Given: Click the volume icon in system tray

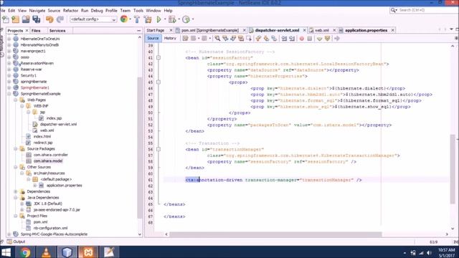Looking at the screenshot, I should pyautogui.click(x=429, y=253).
